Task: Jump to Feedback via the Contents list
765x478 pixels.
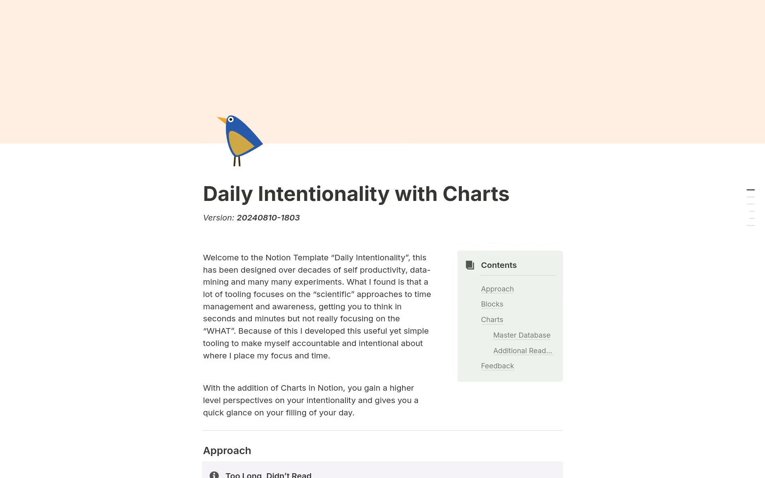Action: tap(497, 366)
